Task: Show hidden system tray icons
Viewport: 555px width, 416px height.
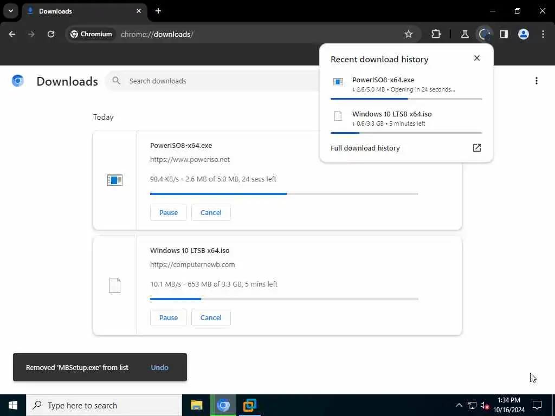Action: tap(459, 405)
